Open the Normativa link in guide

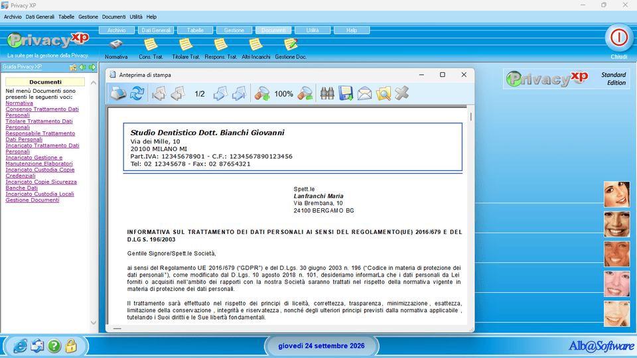click(19, 103)
